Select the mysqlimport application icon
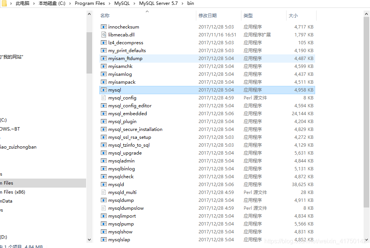 [x=103, y=216]
